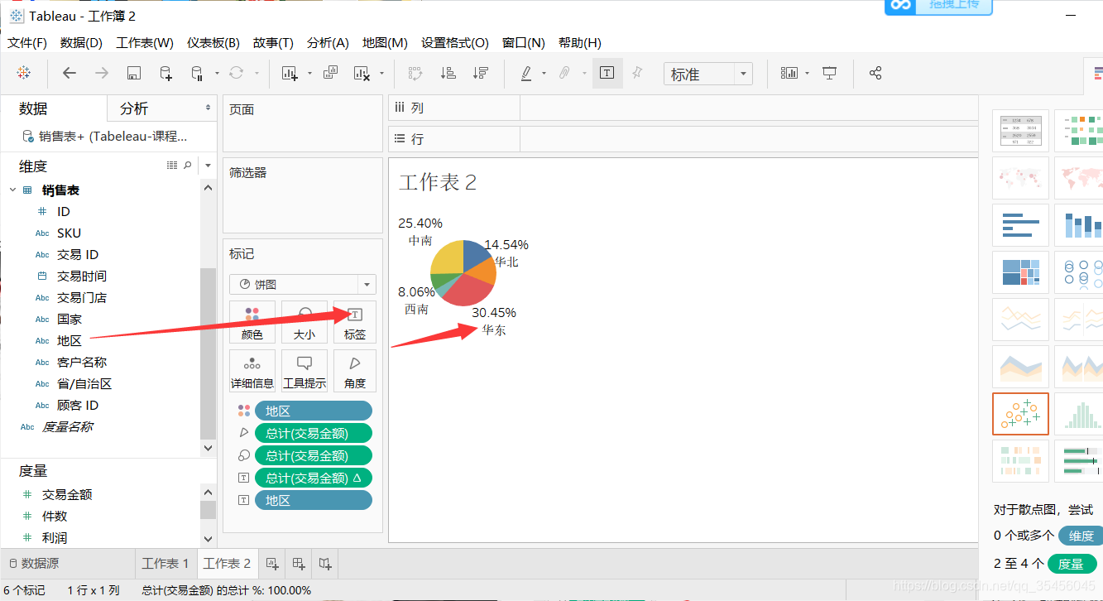The height and width of the screenshot is (601, 1103).
Task: Open the 设置格式(O) menu
Action: point(455,42)
